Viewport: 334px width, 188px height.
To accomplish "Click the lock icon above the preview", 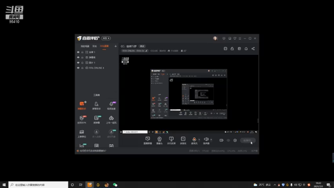I will pyautogui.click(x=232, y=49).
